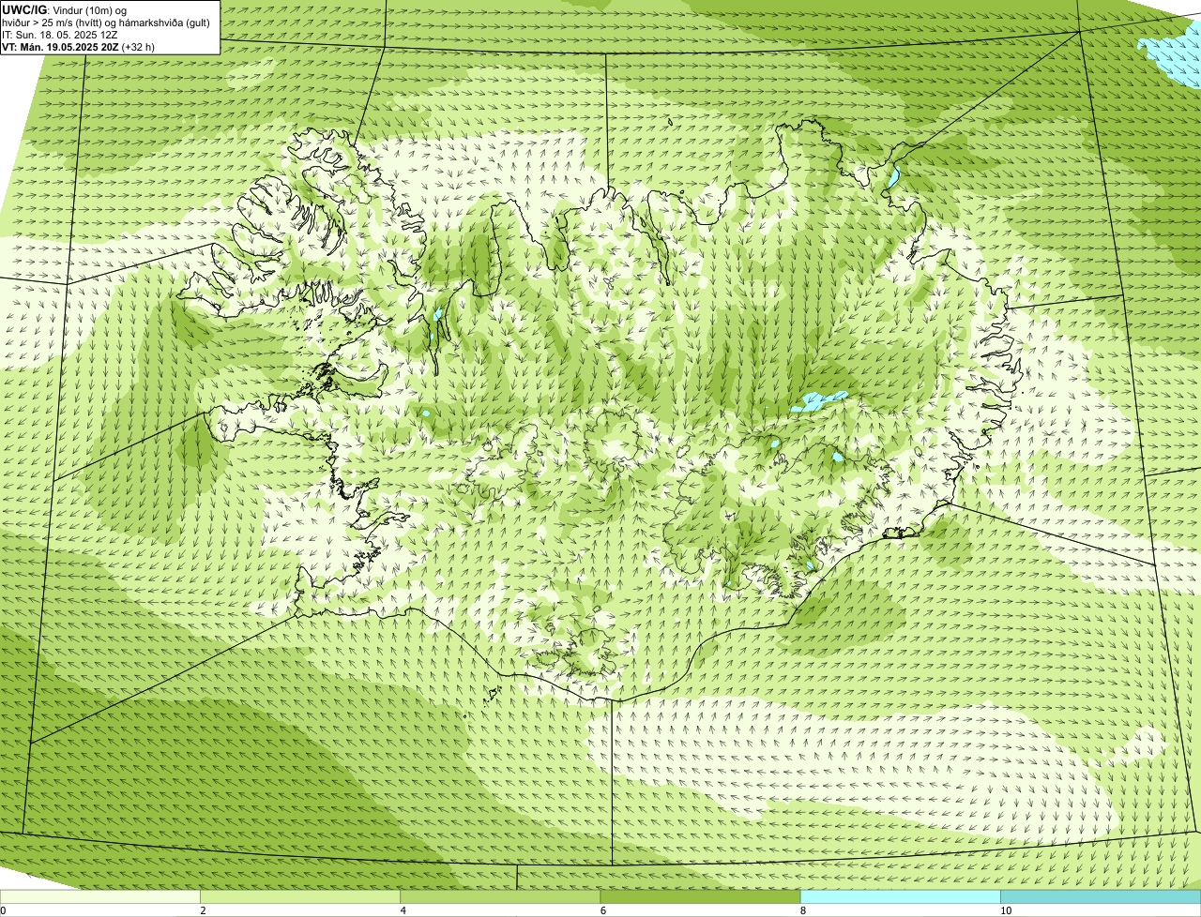Click the palest 0–2 m/s color bar segment
1201x917 pixels.
point(100,897)
